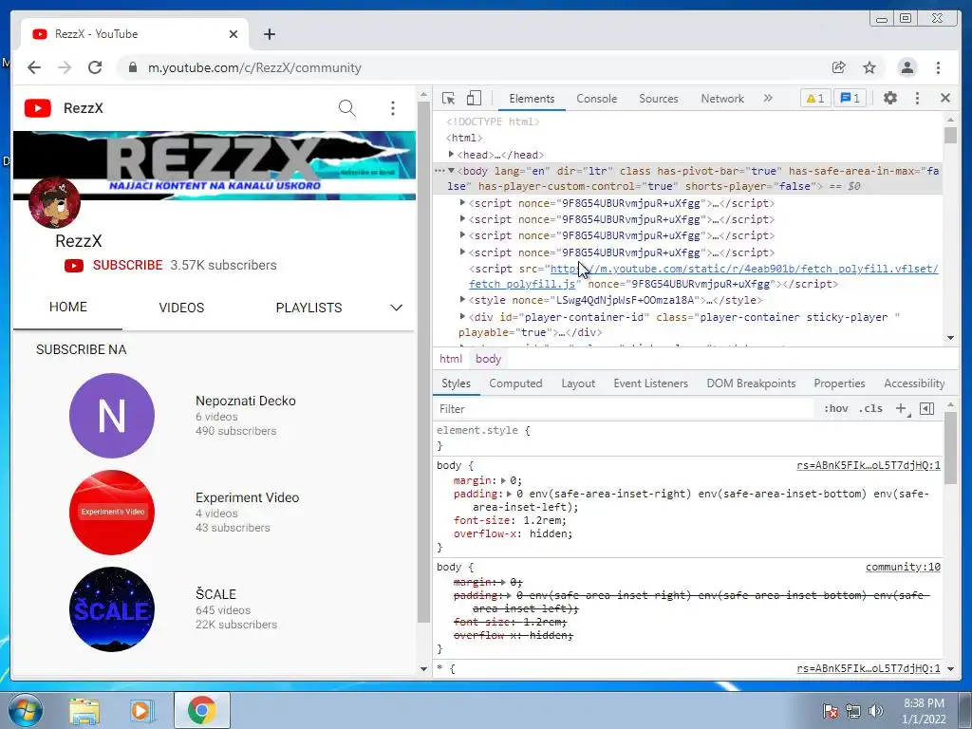Switch to the Network tab

point(722,99)
